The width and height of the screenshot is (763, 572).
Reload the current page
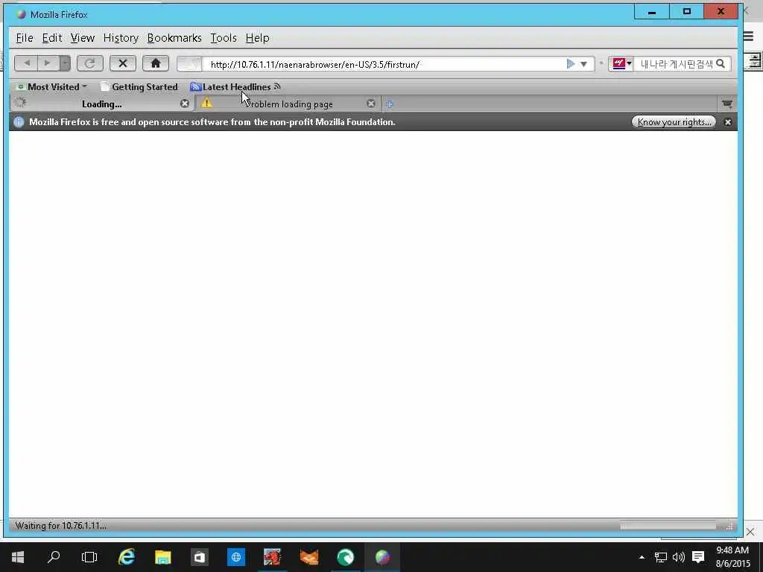coord(90,63)
